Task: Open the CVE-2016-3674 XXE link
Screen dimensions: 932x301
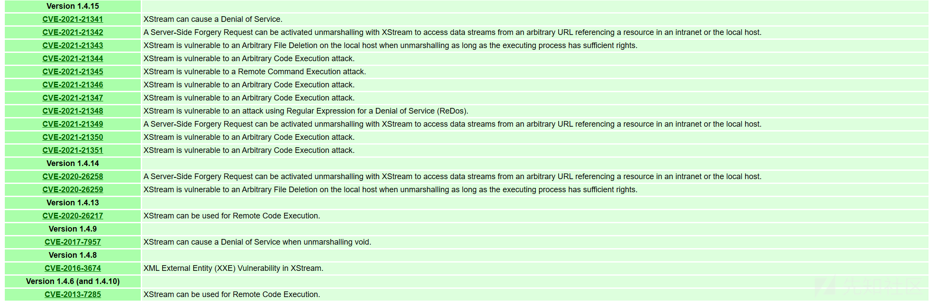Action: 73,268
